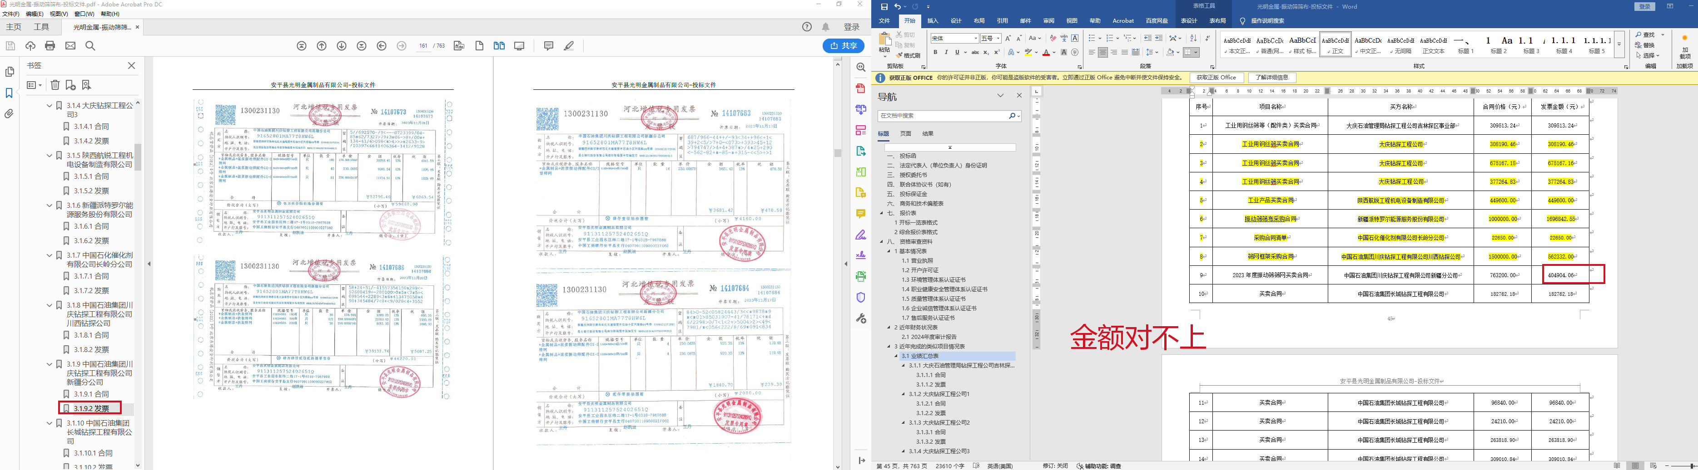Click 了解详细信息 button in Word
The image size is (1698, 470).
[x=1272, y=78]
